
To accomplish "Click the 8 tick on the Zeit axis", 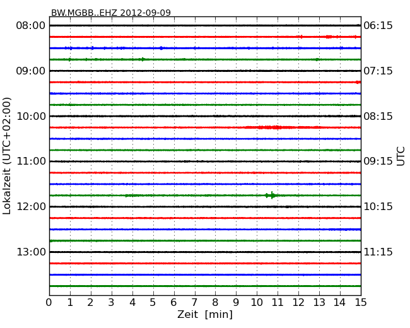I will pyautogui.click(x=215, y=302).
